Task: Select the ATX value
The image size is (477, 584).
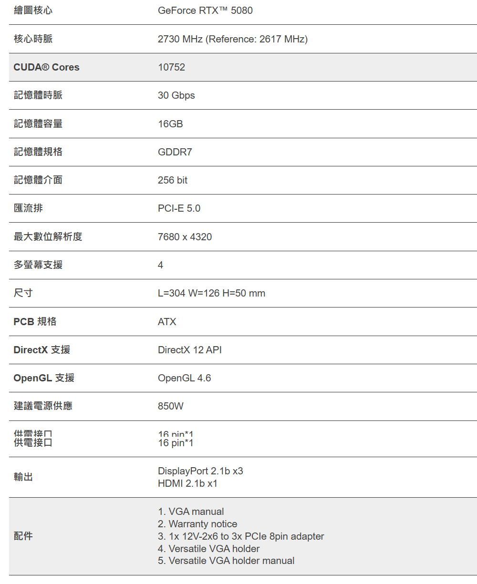Action: click(x=167, y=322)
